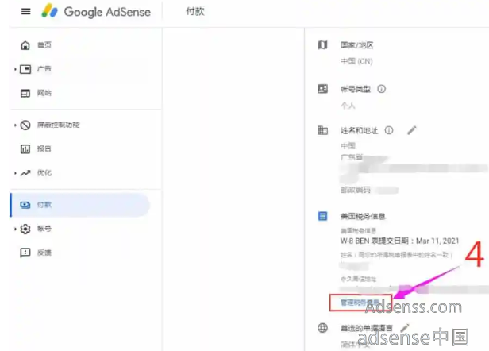The width and height of the screenshot is (489, 351).
Task: Expand the 帐号 submenu arrow
Action: coord(15,229)
